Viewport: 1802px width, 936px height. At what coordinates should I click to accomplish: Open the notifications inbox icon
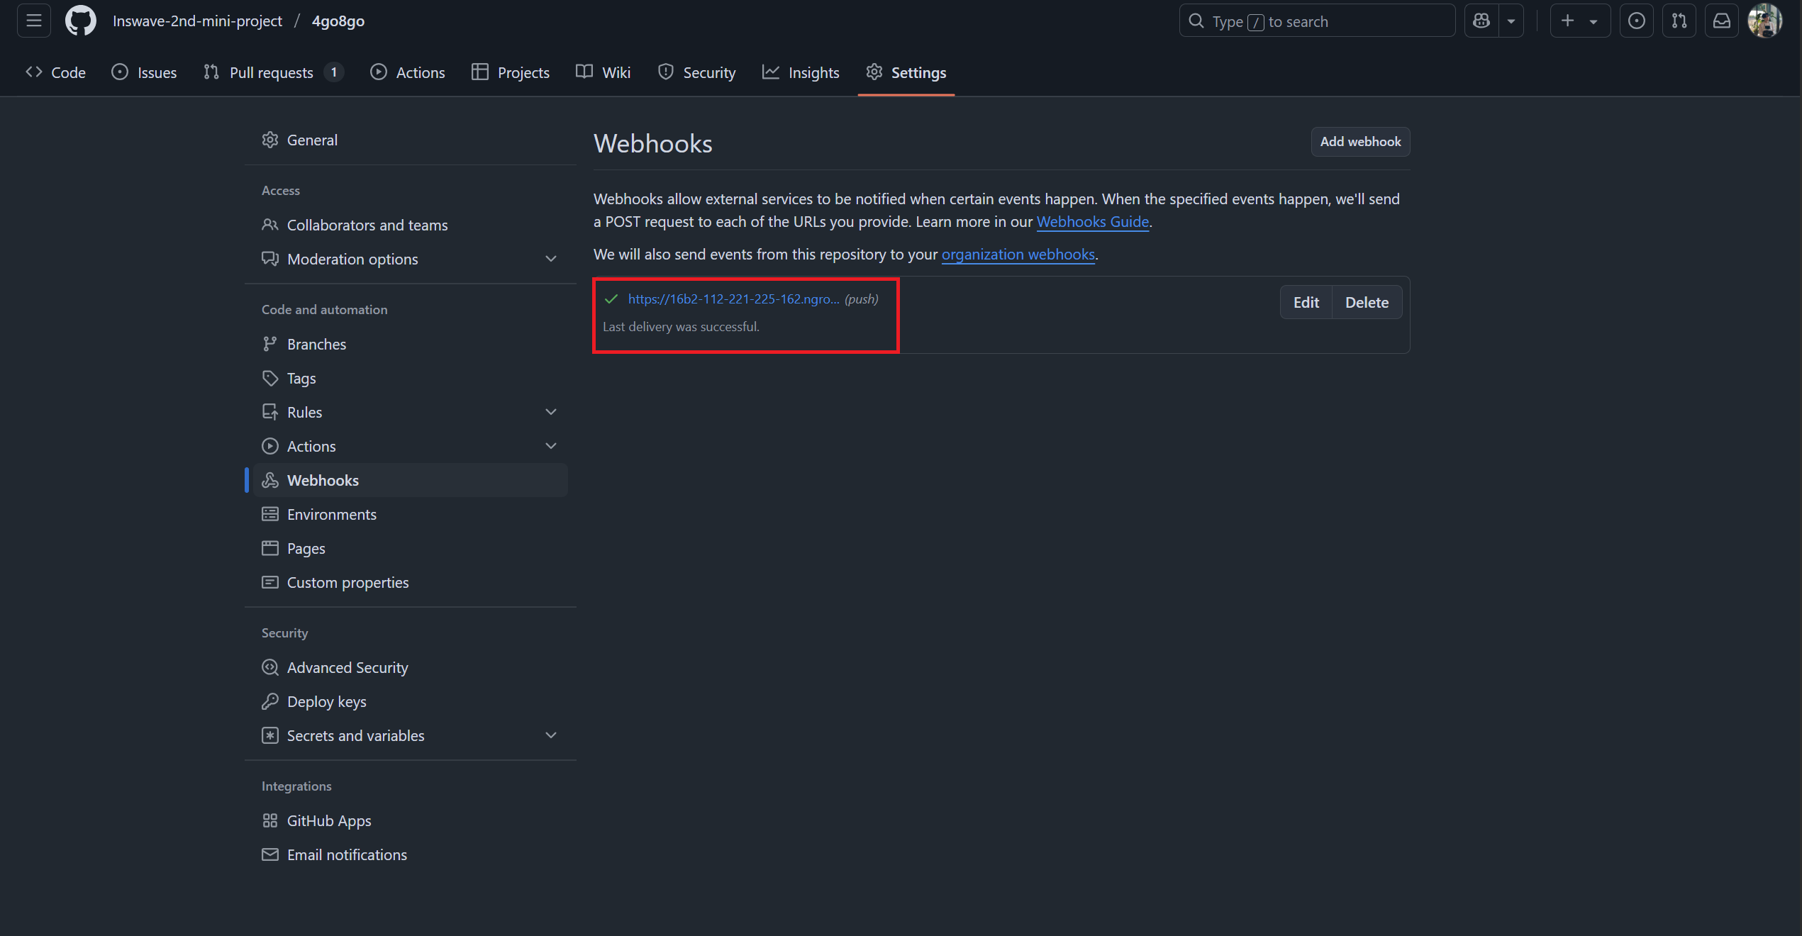(1721, 21)
